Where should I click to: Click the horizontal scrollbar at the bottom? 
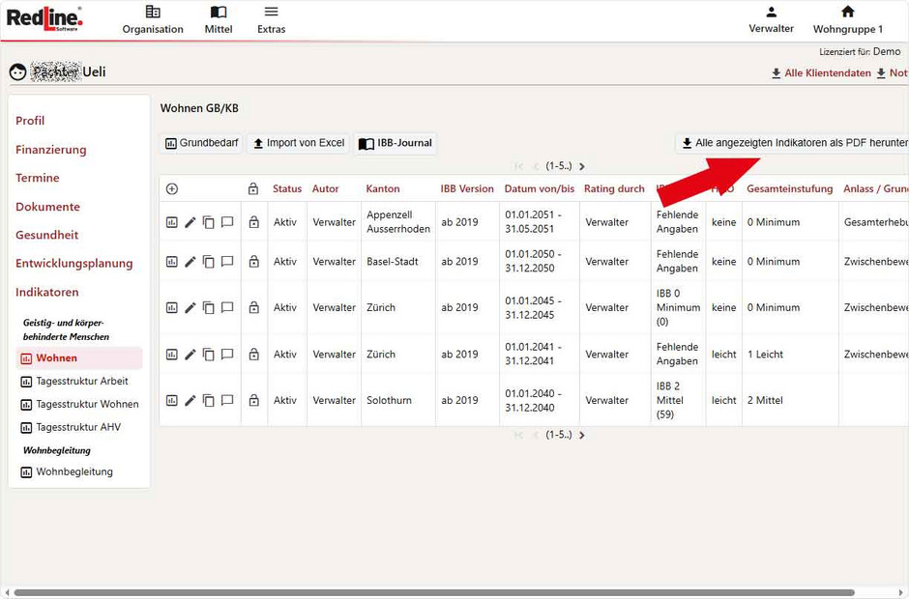click(454, 592)
